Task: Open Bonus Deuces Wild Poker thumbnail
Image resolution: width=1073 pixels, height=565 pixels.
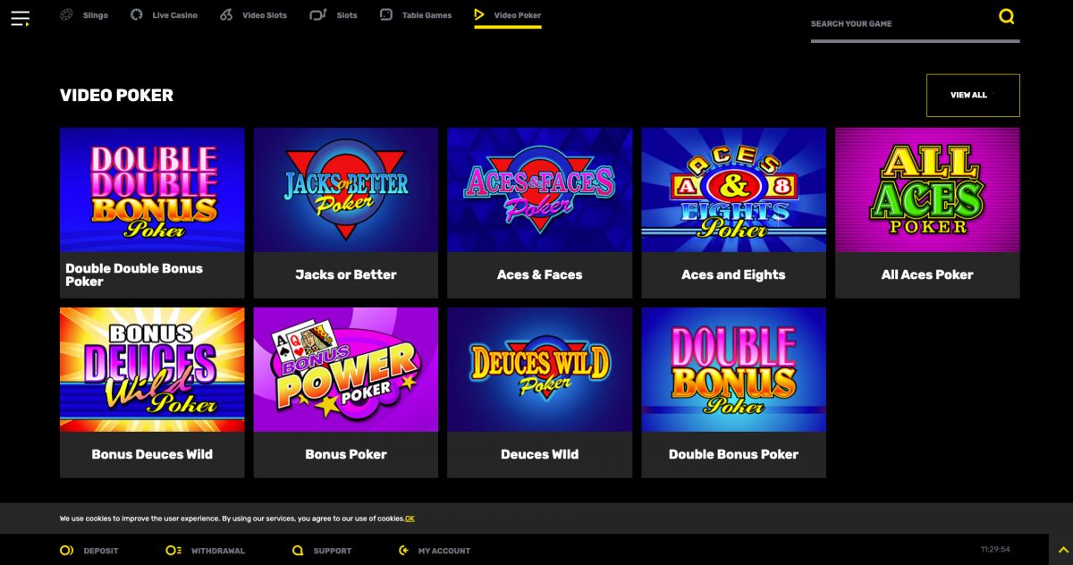Action: point(152,369)
